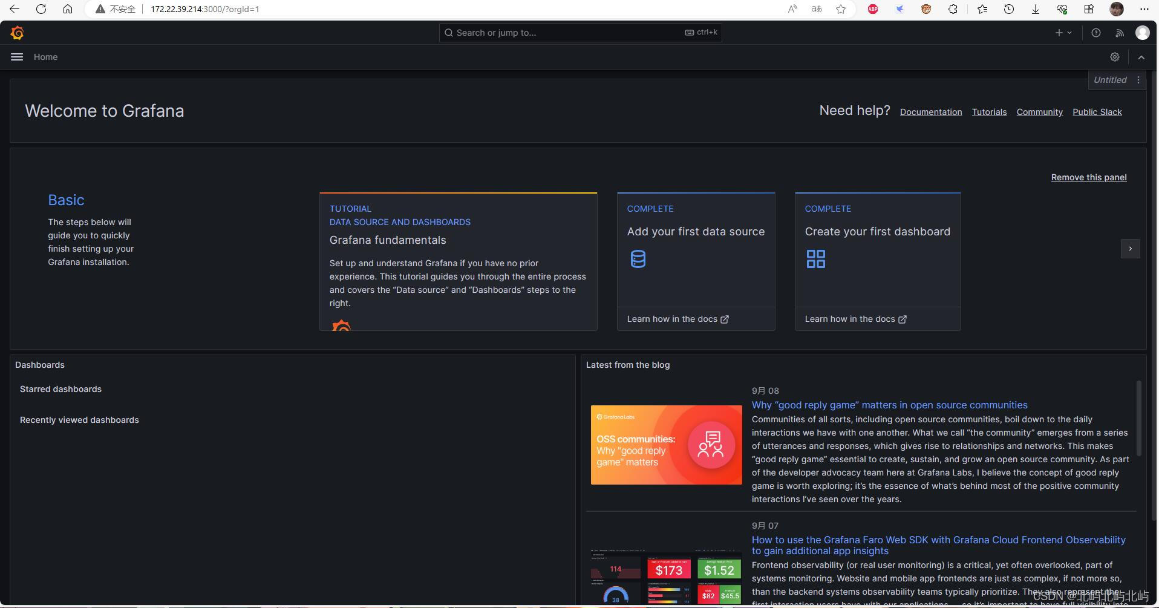Open the News feed RSS icon
Viewport: 1159px width, 608px height.
click(x=1120, y=33)
